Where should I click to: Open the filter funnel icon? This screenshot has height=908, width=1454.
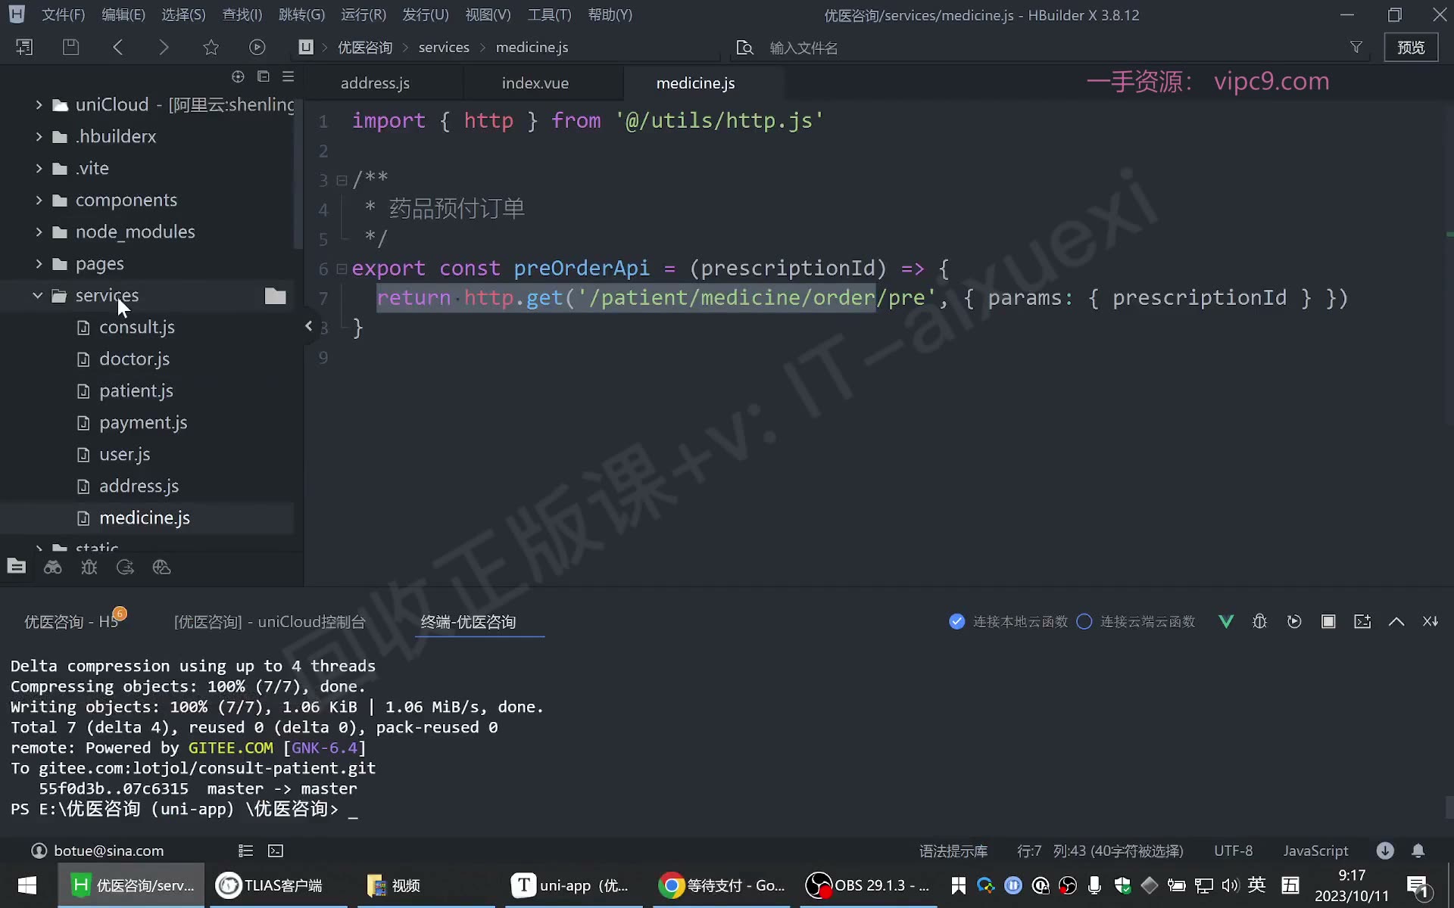pyautogui.click(x=1356, y=47)
